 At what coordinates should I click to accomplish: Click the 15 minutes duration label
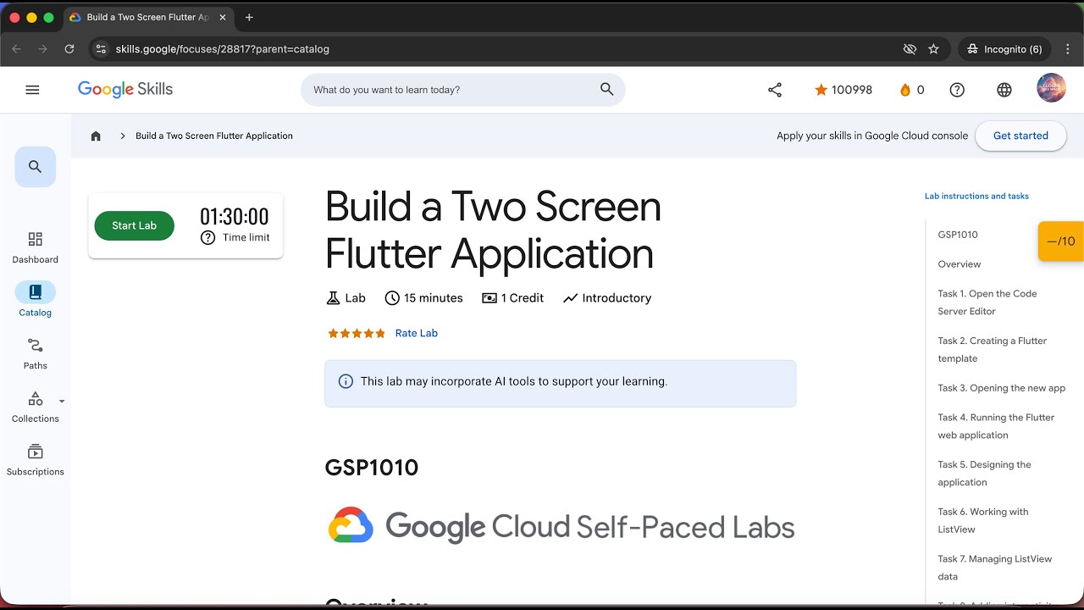pyautogui.click(x=423, y=298)
